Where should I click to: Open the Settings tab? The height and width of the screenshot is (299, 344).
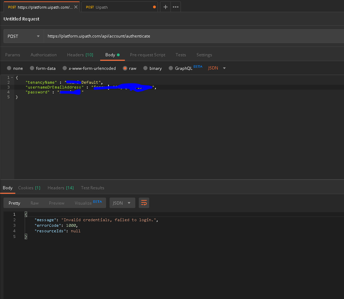(x=204, y=55)
